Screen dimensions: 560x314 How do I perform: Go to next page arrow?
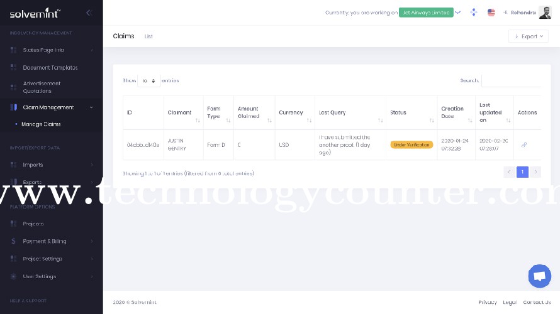click(535, 172)
